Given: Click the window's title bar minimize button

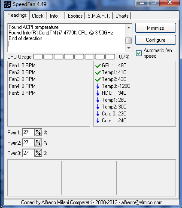Looking at the screenshot, I should point(142,3).
